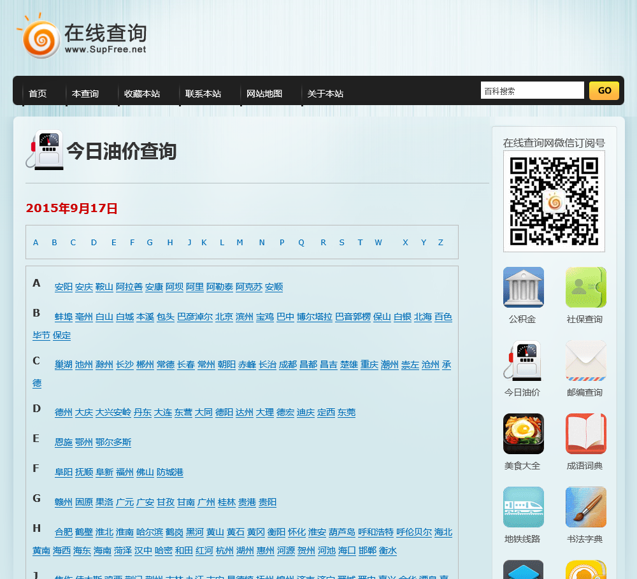Open city link 大连
The height and width of the screenshot is (579, 637).
click(x=163, y=413)
